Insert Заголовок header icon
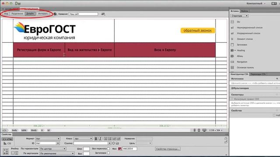The image size is (280, 157). 232,44
